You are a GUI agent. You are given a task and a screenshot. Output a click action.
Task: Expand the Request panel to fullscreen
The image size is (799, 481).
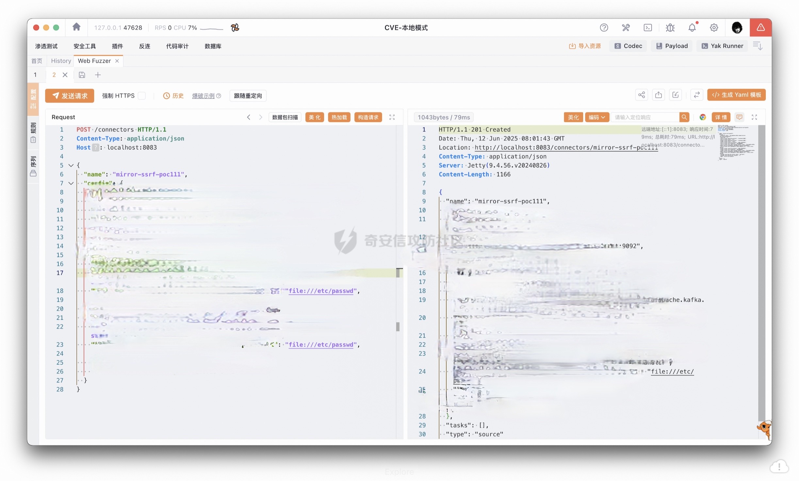(392, 117)
